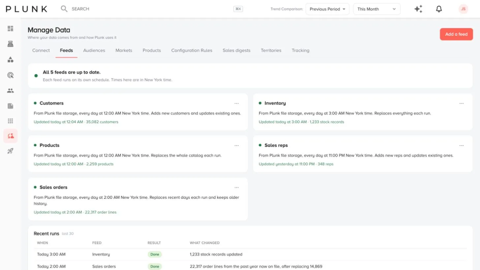Open the grid apps sidebar icon
Viewport: 480px width, 270px height.
tap(11, 121)
